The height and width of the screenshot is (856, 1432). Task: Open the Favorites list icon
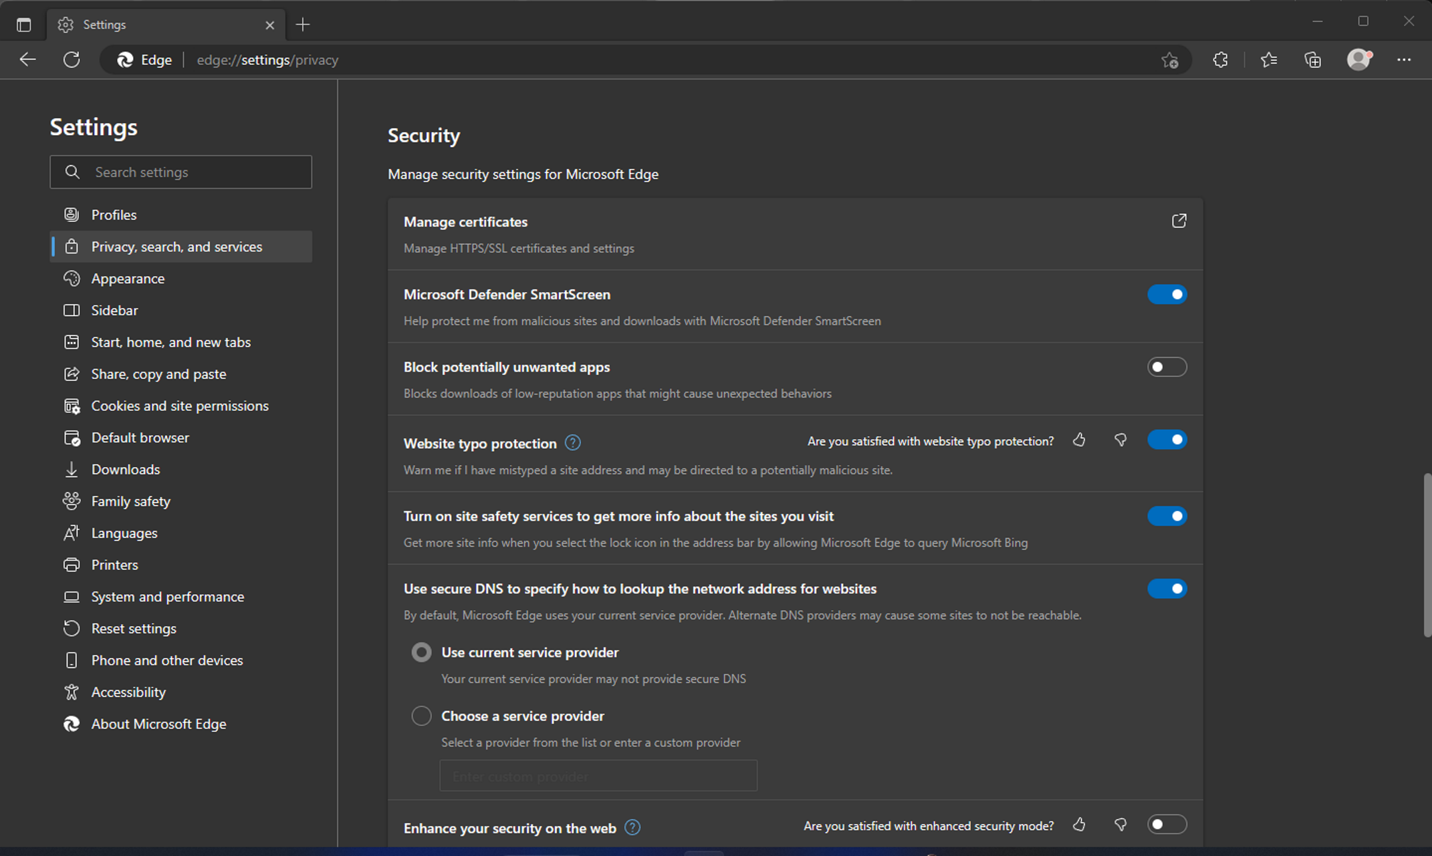(x=1268, y=59)
